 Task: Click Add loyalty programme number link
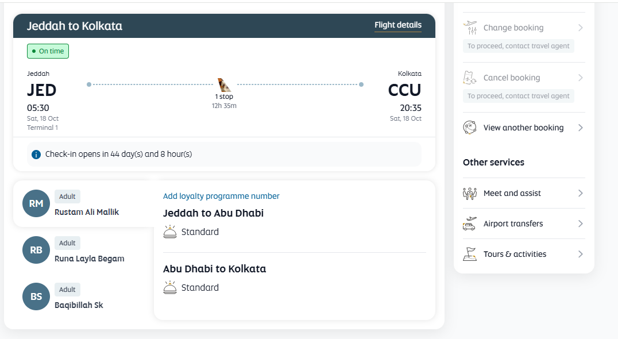(221, 196)
